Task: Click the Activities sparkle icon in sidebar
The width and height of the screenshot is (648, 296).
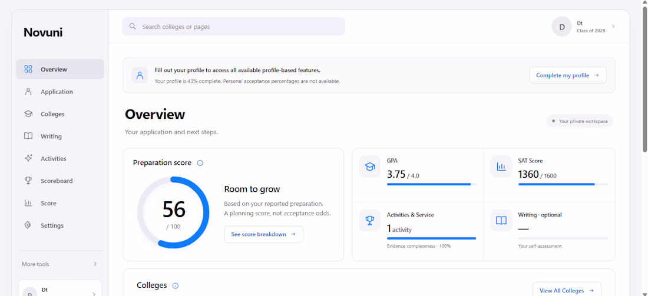Action: pos(28,158)
